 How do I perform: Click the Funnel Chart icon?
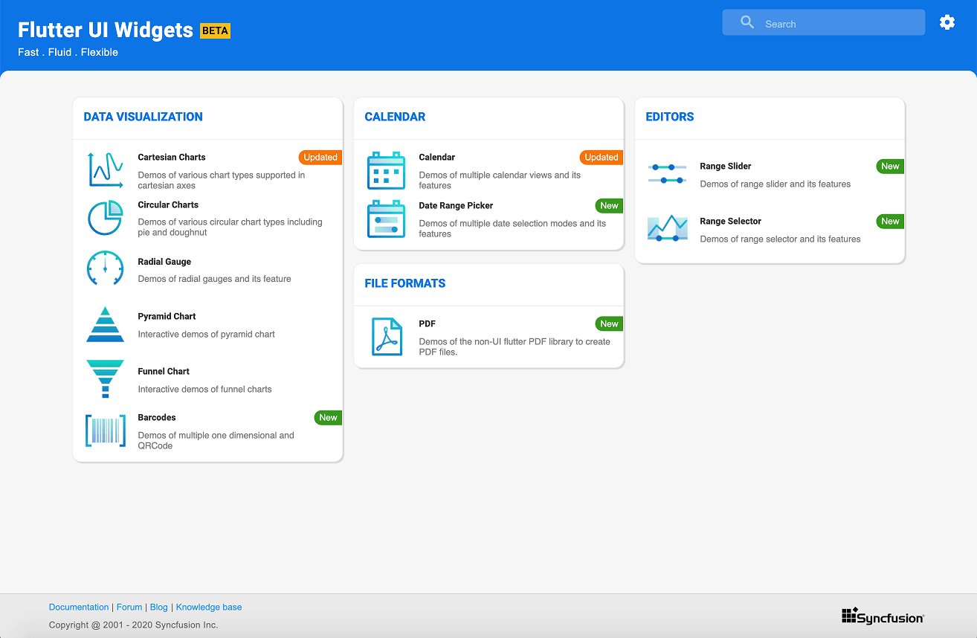pyautogui.click(x=105, y=378)
